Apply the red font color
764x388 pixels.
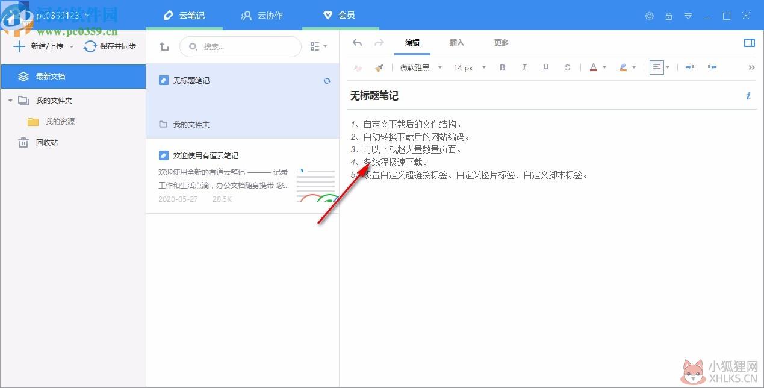point(594,68)
